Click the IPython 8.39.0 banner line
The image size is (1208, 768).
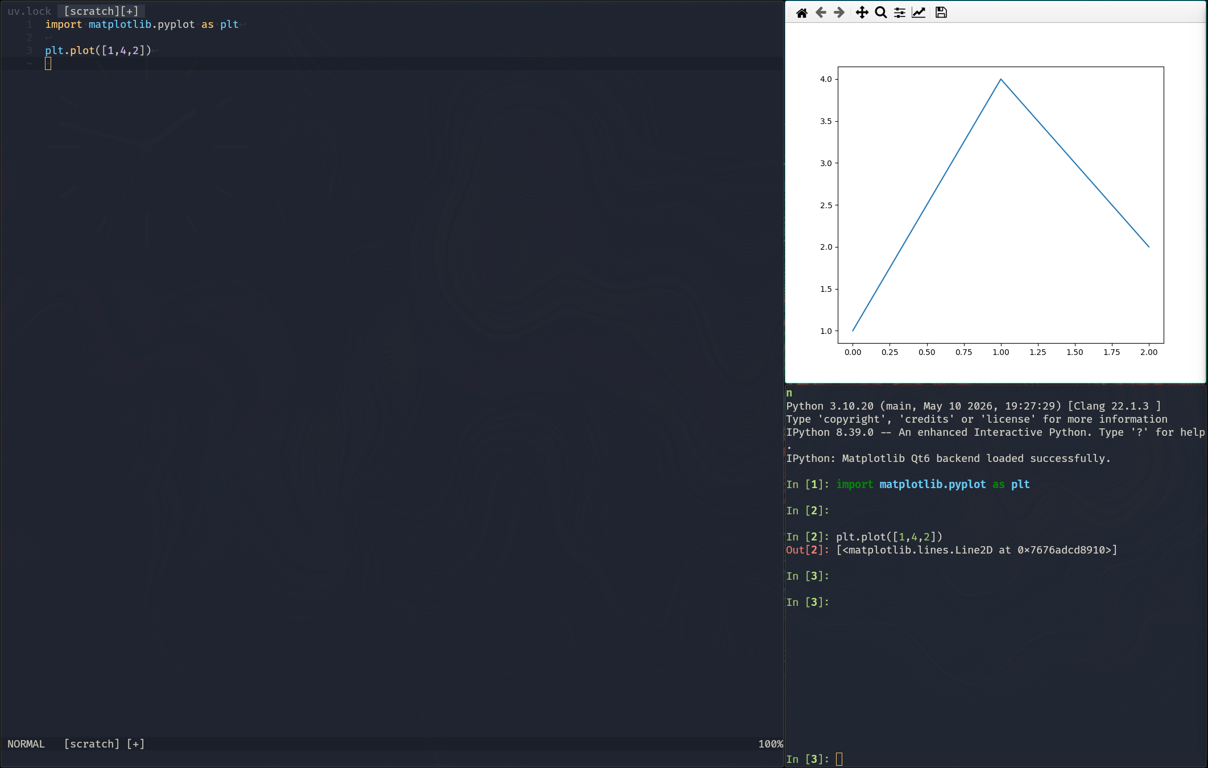point(995,432)
